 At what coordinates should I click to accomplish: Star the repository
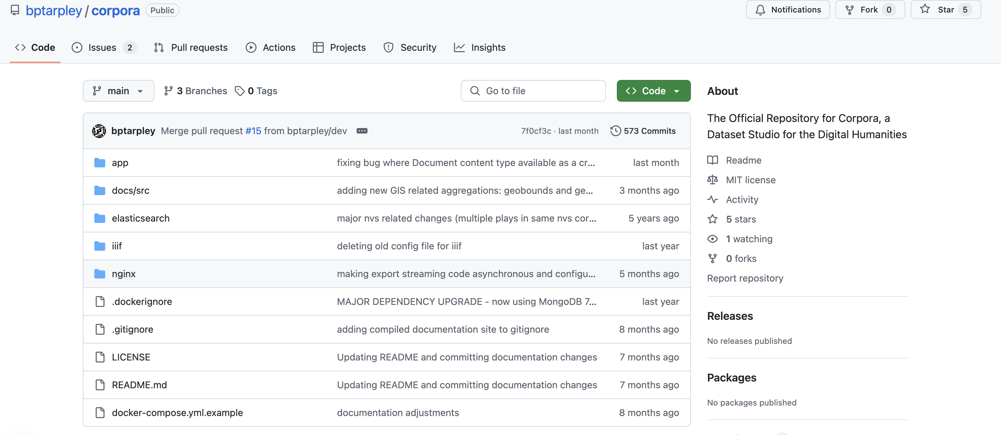point(946,10)
